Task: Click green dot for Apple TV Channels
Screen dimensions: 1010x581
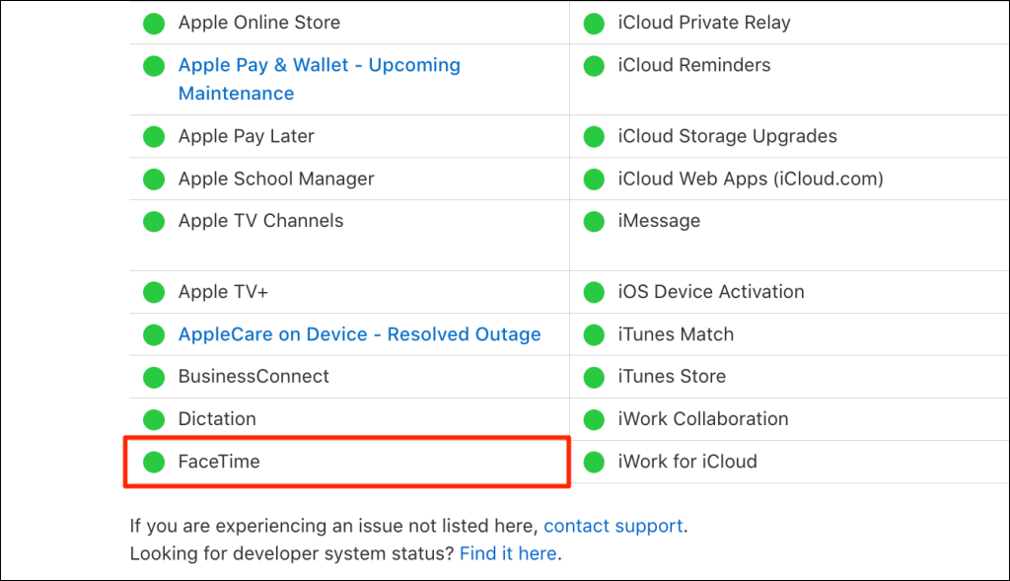Action: (x=154, y=222)
